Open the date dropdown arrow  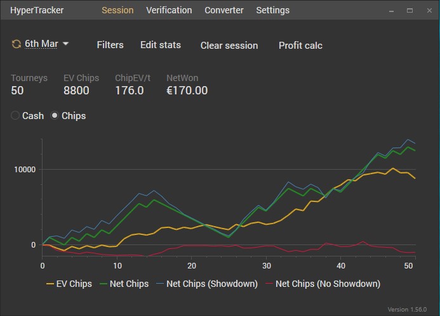tap(66, 44)
